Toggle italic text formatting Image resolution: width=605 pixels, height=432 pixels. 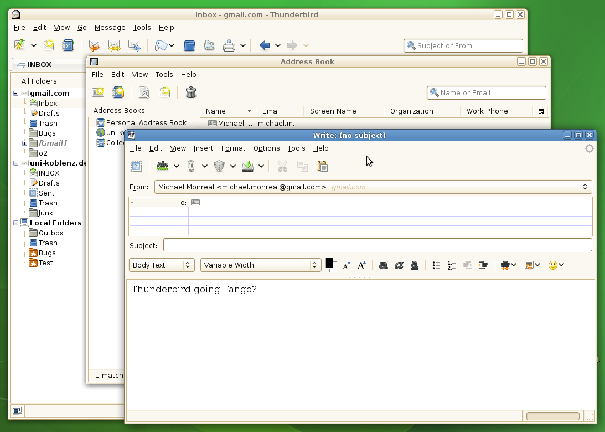click(x=399, y=265)
